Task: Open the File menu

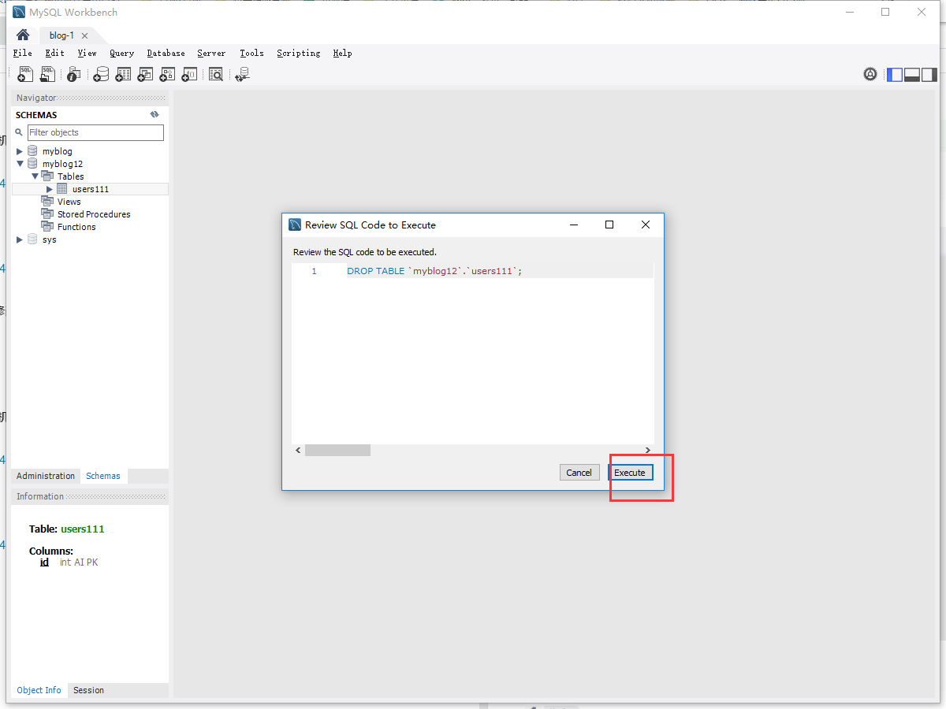Action: pos(23,53)
